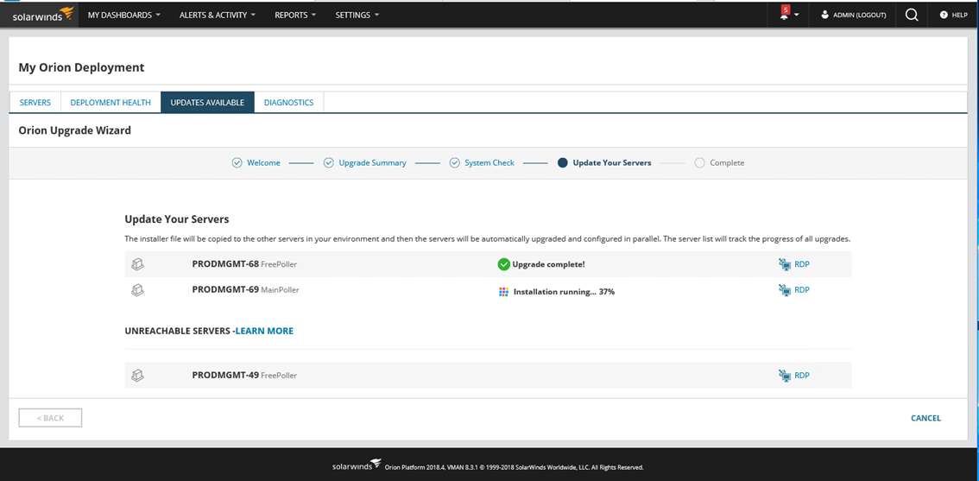
Task: Click the Welcome wizard step label
Action: (x=263, y=162)
